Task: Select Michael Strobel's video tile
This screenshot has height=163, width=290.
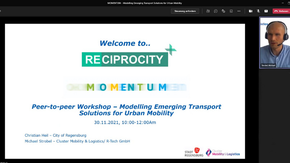Action: tap(275, 43)
